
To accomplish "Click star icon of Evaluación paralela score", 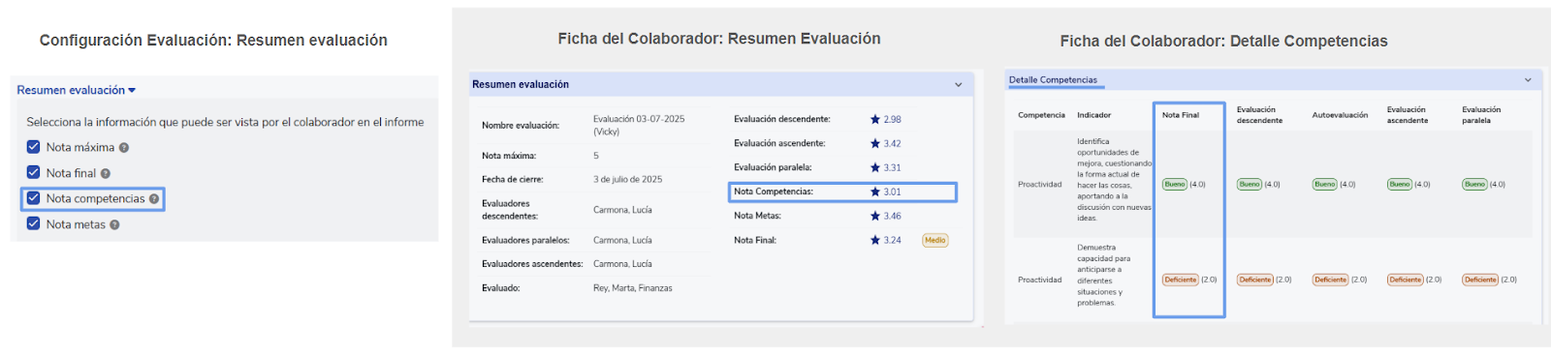I will point(875,168).
